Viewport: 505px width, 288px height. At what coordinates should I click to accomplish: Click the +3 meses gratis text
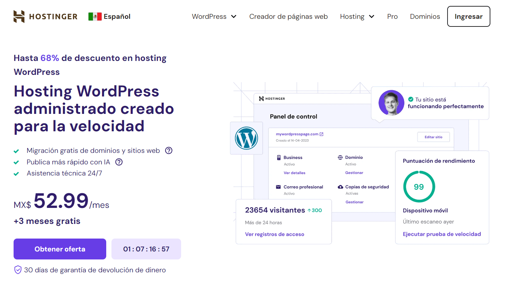pos(47,221)
